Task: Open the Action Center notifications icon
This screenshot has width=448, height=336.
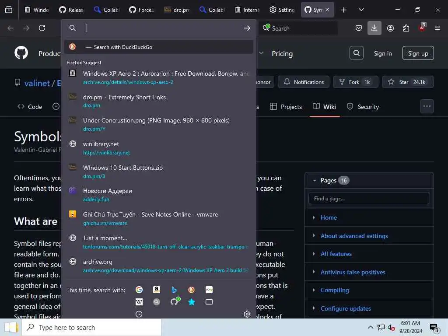Action: (x=434, y=328)
